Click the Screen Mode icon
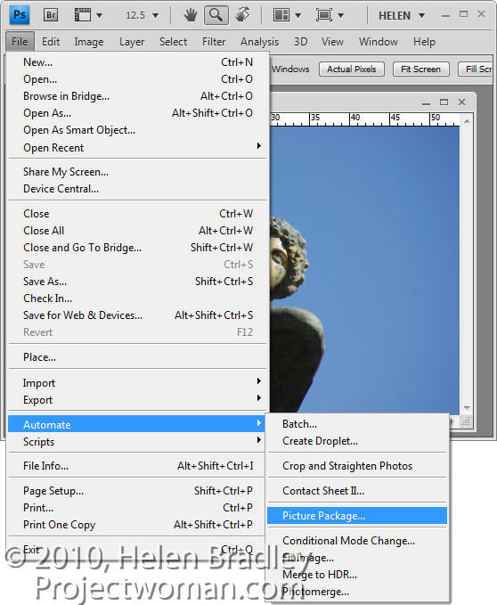This screenshot has width=497, height=605. 324,15
